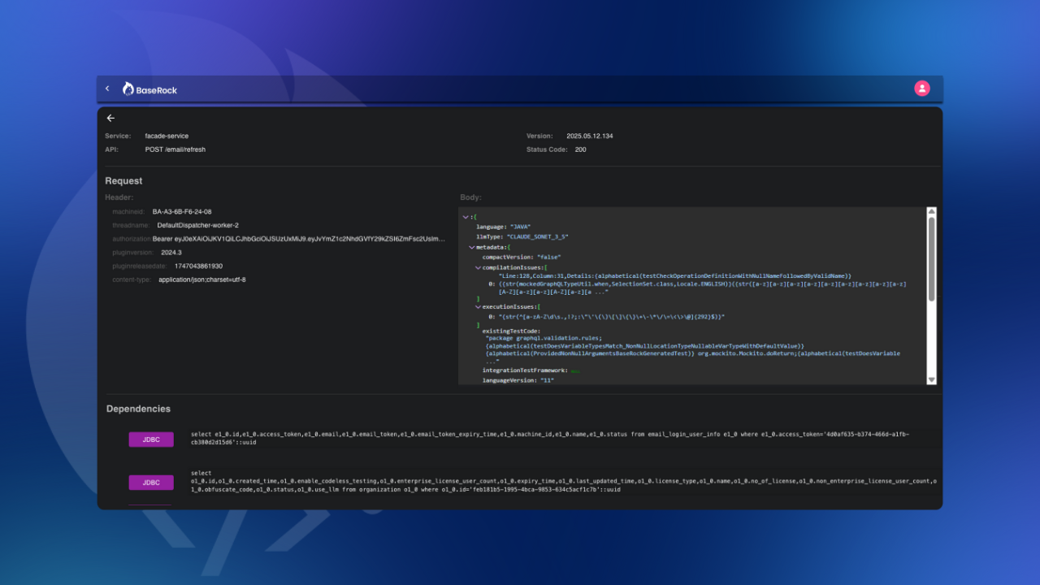
Task: Select machineid value BA-A3-6B-F6-24-08
Action: (182, 211)
